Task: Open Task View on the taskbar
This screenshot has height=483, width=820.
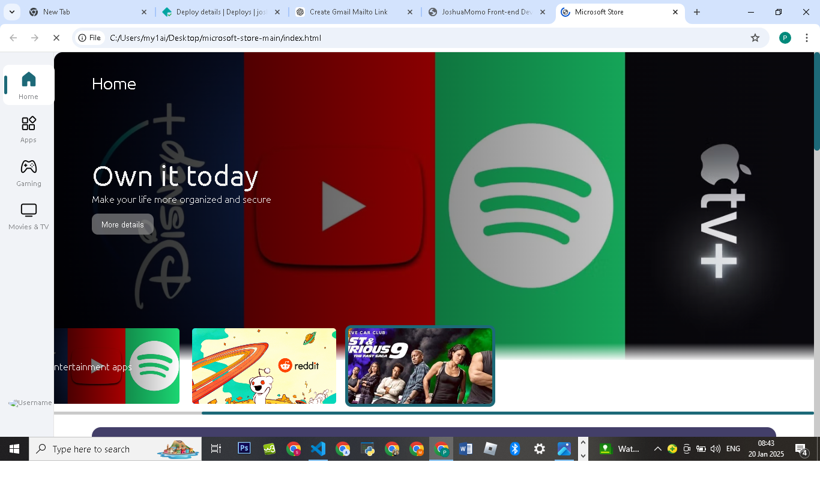Action: (x=216, y=449)
